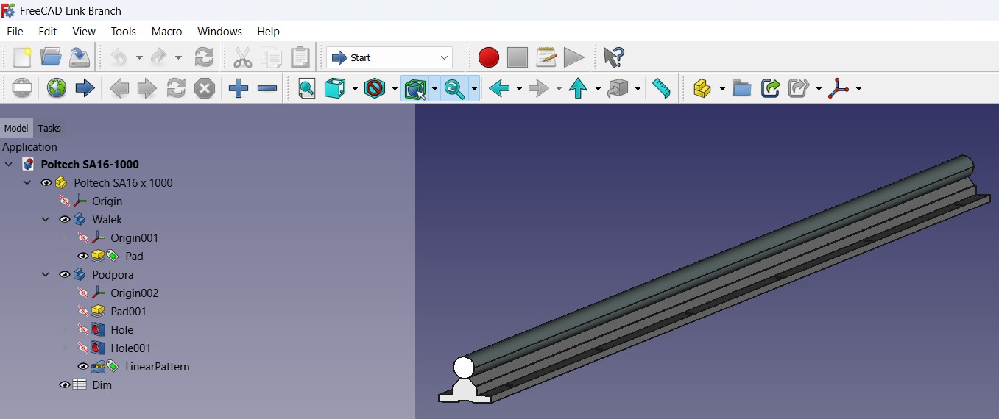
Task: Open the Windows menu
Action: tap(219, 32)
